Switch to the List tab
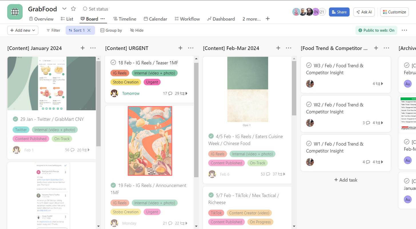Viewport: 416px width, 229px height. (x=67, y=19)
